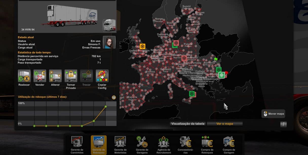
Task: Click the Vender trailer icon
Action: coord(40,76)
